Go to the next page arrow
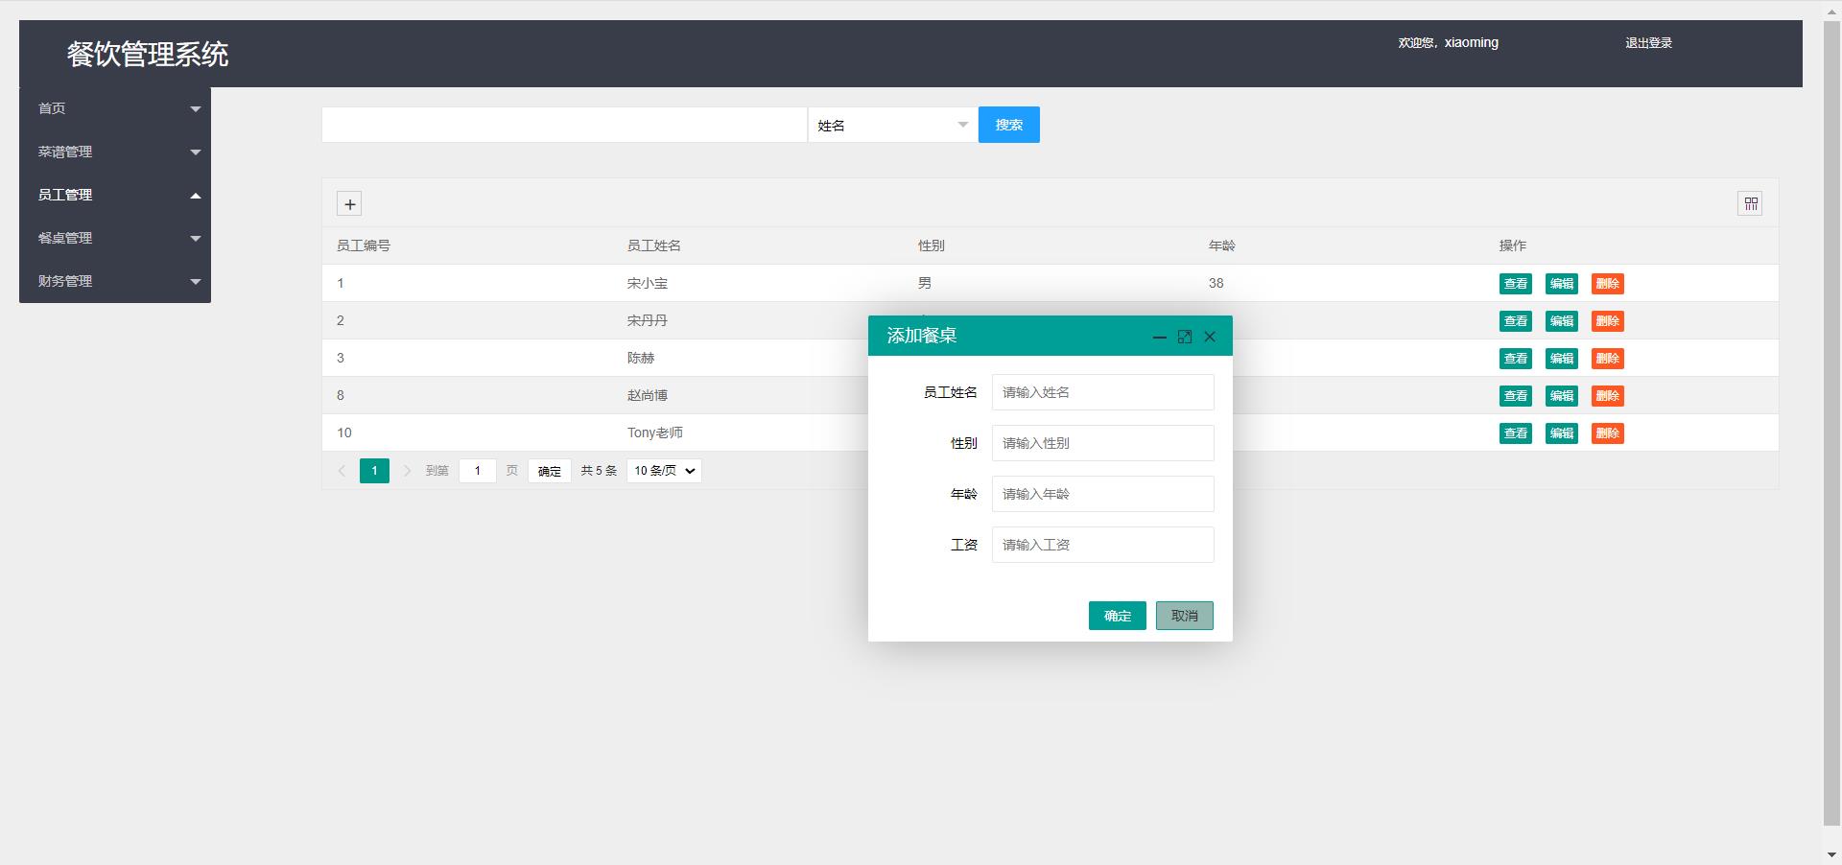1842x865 pixels. [407, 471]
